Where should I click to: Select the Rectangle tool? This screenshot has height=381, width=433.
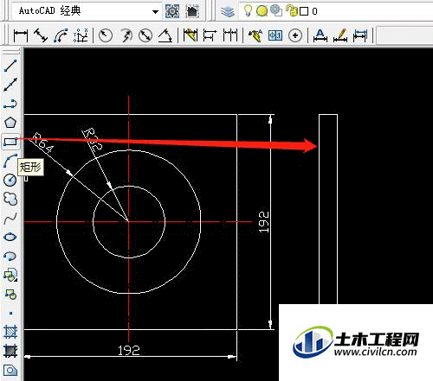[10, 142]
